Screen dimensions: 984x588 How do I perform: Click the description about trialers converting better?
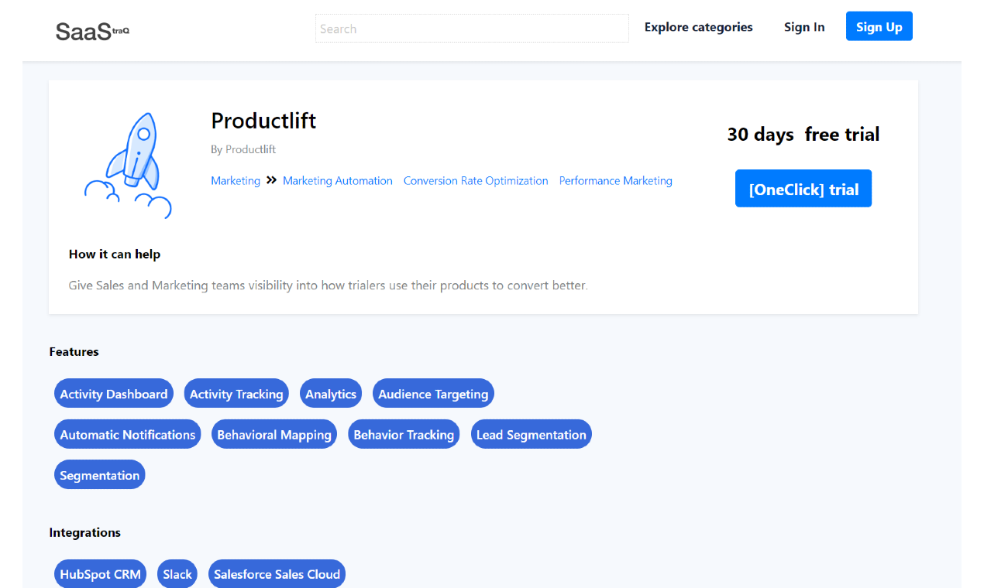[x=329, y=285]
